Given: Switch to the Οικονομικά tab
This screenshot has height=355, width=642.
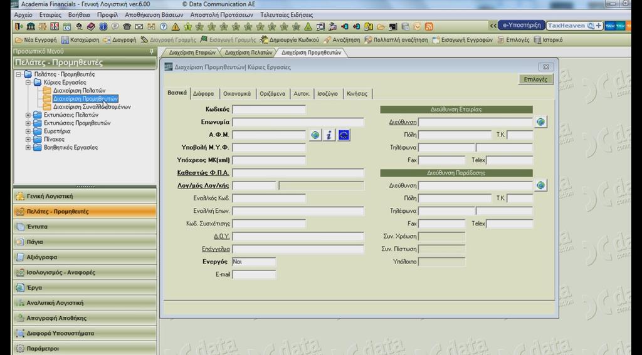Looking at the screenshot, I should click(236, 94).
